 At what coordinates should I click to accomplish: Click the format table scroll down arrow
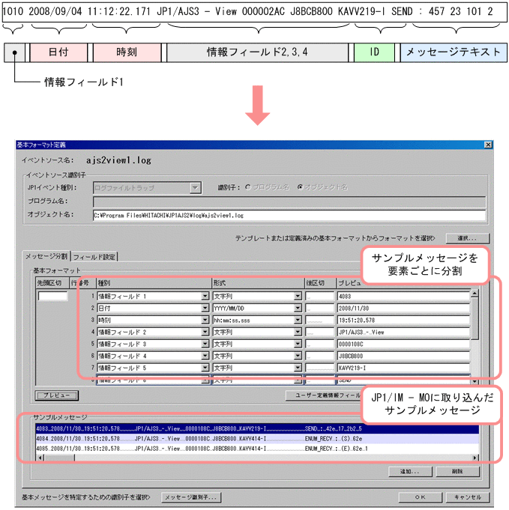coord(475,381)
